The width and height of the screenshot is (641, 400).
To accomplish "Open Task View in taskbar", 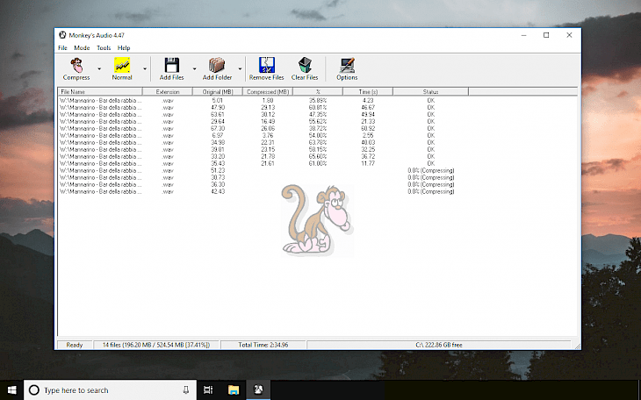I will 208,390.
